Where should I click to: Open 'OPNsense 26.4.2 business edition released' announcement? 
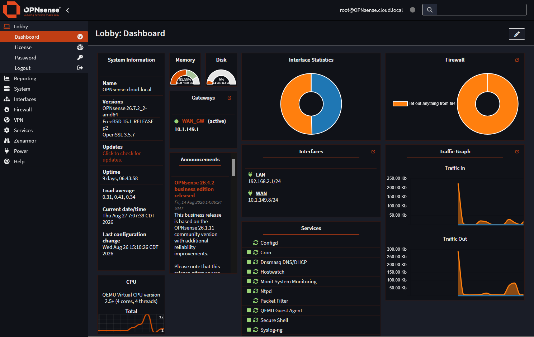(194, 189)
